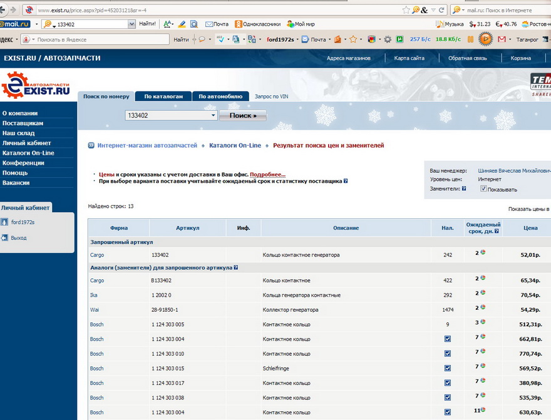
Task: Open О компании in the left menu
Action: coord(20,113)
